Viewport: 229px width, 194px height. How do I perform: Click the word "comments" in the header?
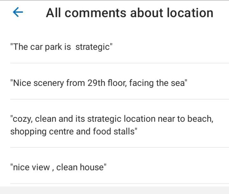tap(95, 13)
